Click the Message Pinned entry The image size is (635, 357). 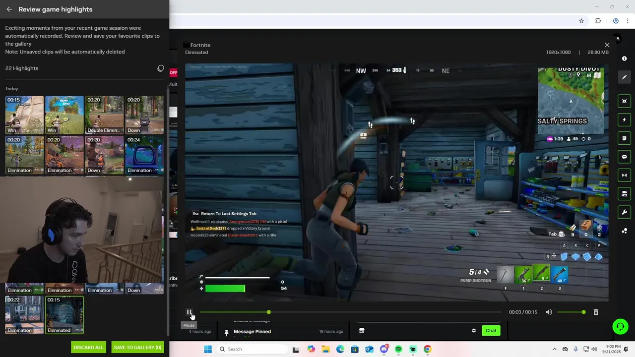(252, 332)
